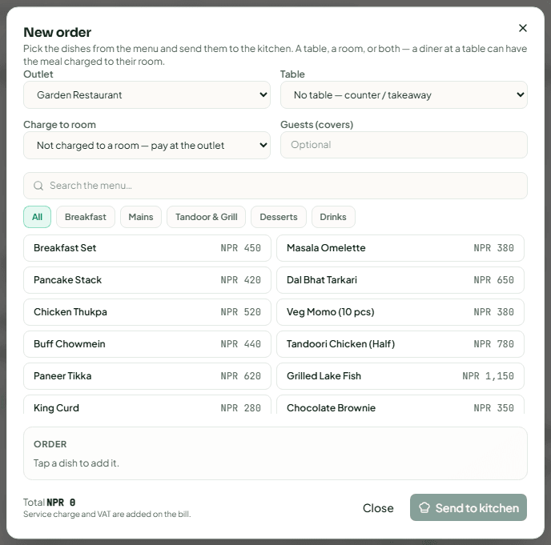
Task: Click the search magnifier icon
Action: coord(38,186)
